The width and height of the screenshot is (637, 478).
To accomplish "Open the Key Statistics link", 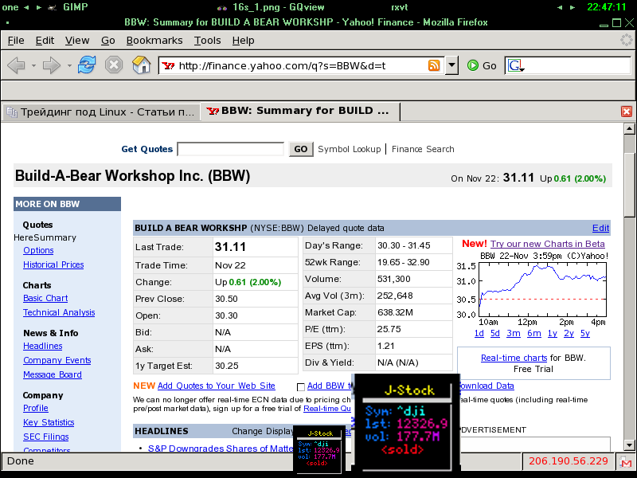I will point(49,422).
